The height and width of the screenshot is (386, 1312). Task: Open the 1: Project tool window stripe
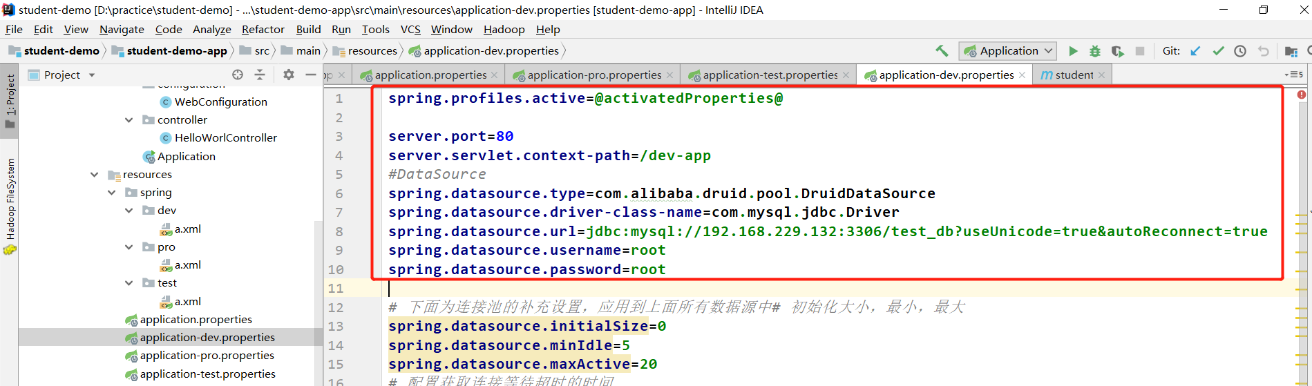click(10, 101)
